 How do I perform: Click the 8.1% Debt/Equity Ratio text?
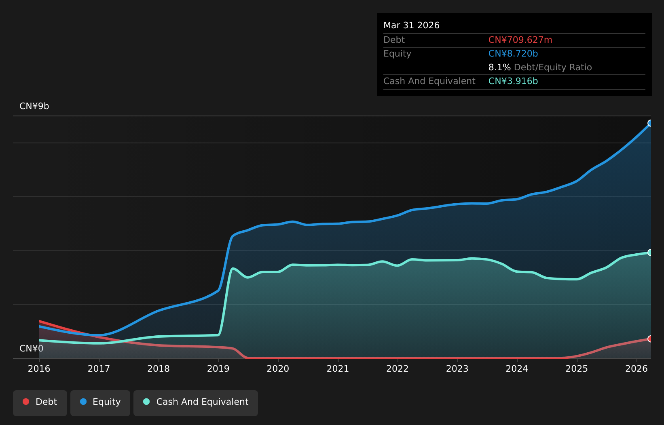point(540,67)
